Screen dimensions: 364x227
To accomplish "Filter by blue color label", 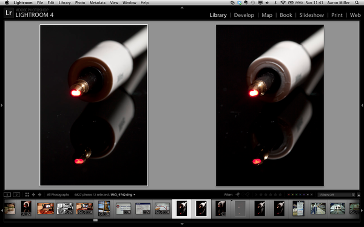I will point(300,194).
